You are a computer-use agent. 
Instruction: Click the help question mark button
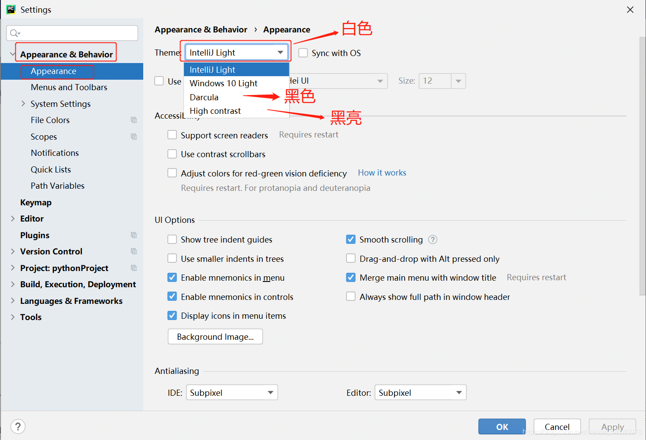coord(18,426)
